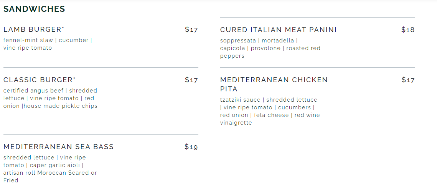Click the Sea Bass $19 price
Screen dimensions: 437x190
tap(191, 147)
